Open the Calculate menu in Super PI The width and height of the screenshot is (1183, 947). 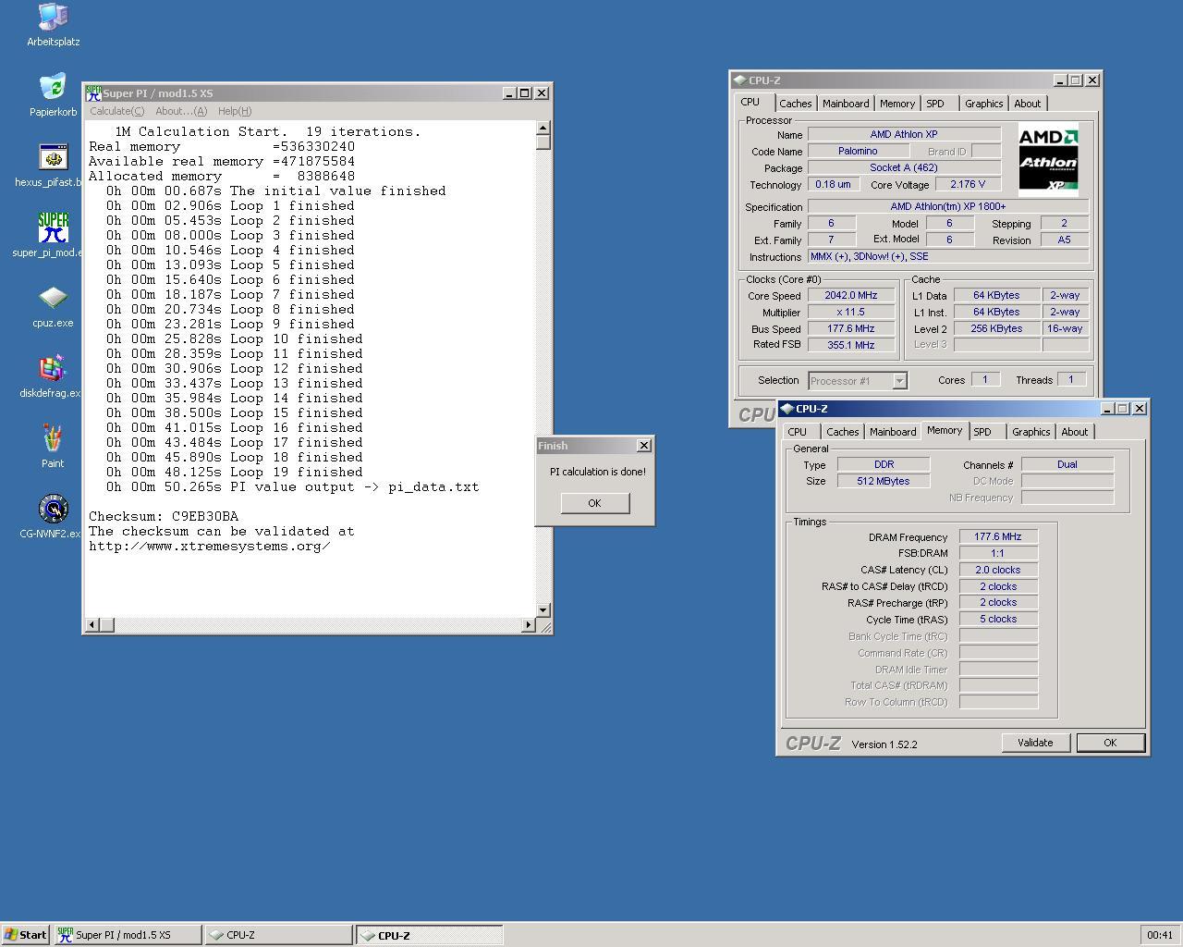click(x=116, y=111)
